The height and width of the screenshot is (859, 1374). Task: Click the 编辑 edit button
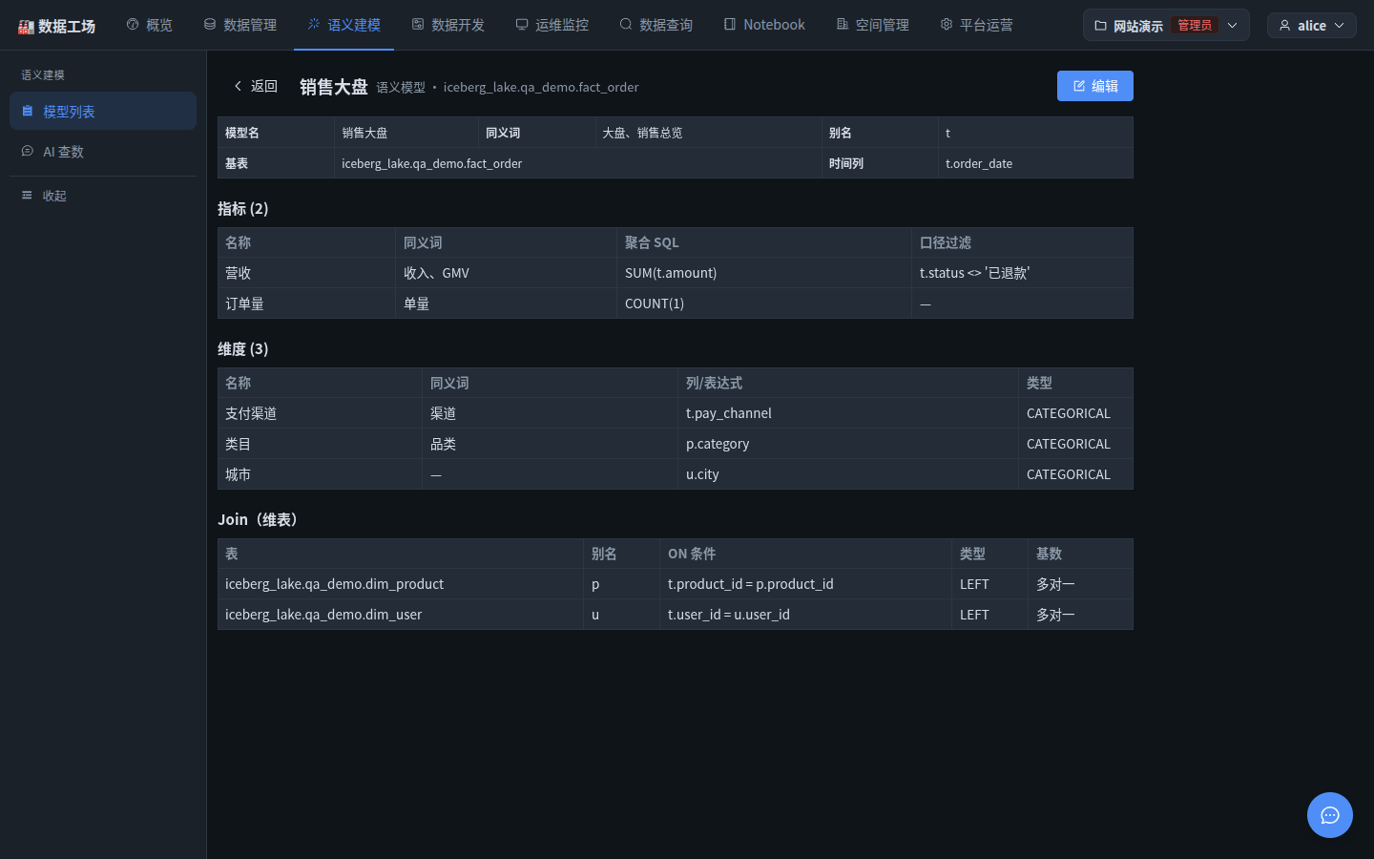click(1095, 86)
